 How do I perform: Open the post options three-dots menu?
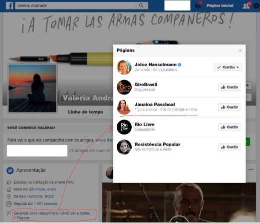click(251, 169)
